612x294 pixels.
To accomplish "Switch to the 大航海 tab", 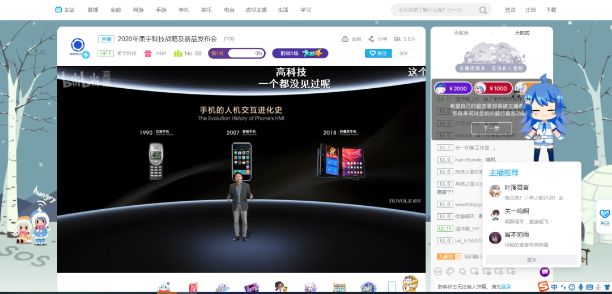I will (x=522, y=33).
